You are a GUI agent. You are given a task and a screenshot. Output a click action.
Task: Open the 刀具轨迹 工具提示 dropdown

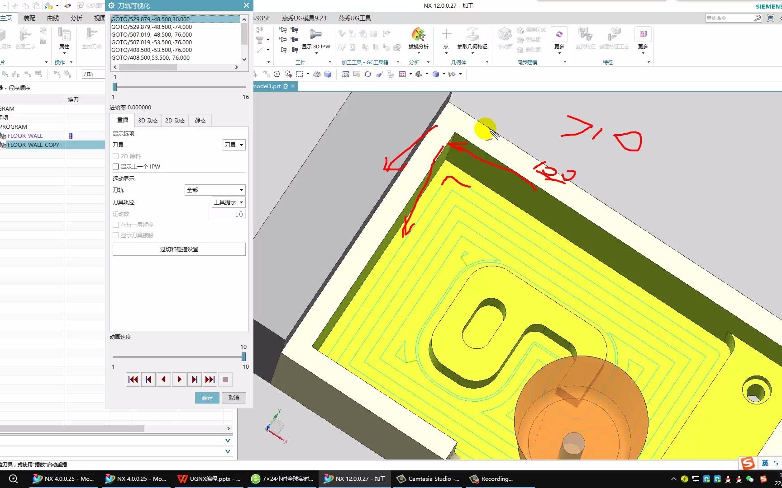coord(229,202)
